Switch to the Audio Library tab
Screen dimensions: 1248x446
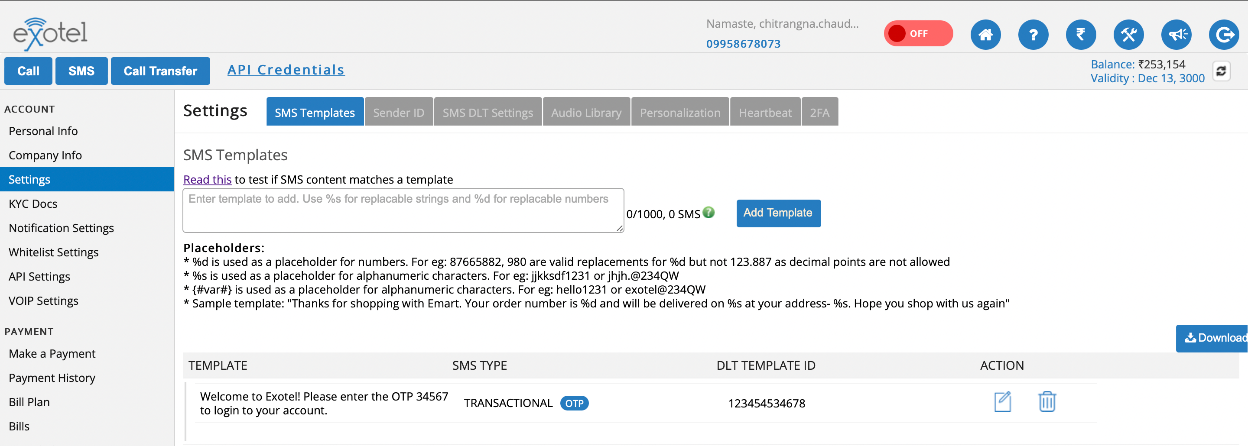(586, 112)
